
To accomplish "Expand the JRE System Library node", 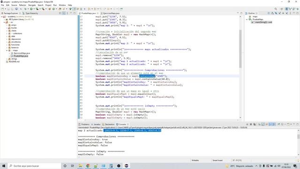I will tap(4, 19).
